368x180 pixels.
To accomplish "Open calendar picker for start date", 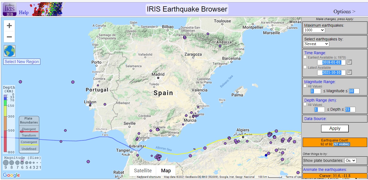I will [x=349, y=62].
